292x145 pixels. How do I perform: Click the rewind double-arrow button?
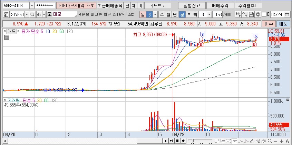coord(171,141)
